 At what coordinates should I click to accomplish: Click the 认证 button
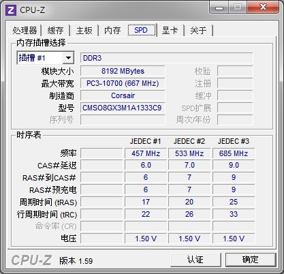point(195,260)
